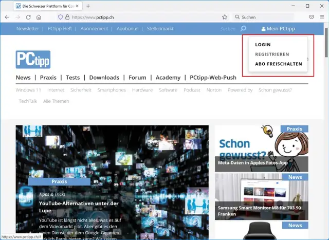Open the Downloads navigation section
This screenshot has height=240, width=329.
point(104,78)
